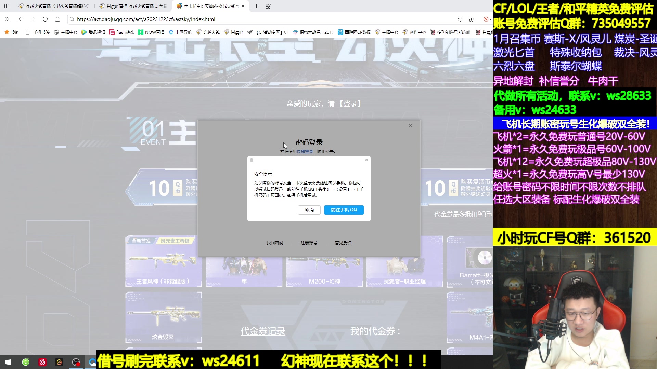
Task: Toggle the browser sidebar panel icon
Action: pyautogui.click(x=7, y=6)
